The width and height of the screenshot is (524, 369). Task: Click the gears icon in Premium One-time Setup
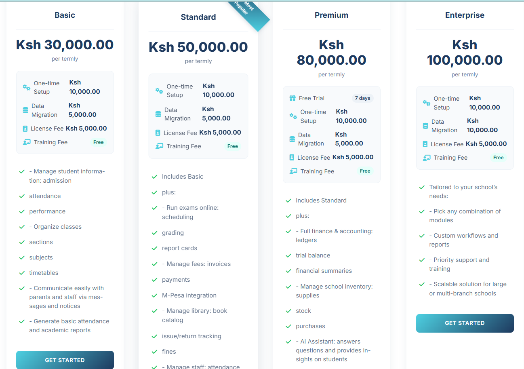(293, 116)
